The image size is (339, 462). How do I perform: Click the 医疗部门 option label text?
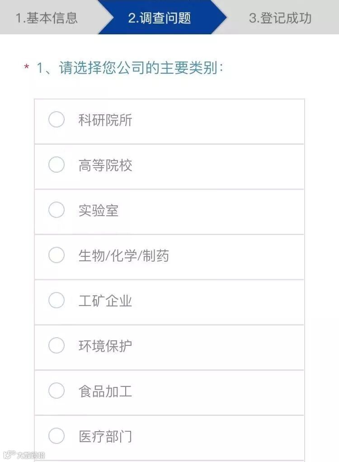[x=105, y=436]
